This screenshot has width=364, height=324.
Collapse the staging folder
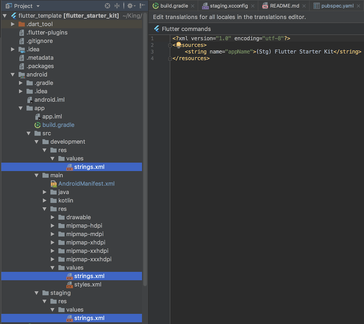coord(37,293)
